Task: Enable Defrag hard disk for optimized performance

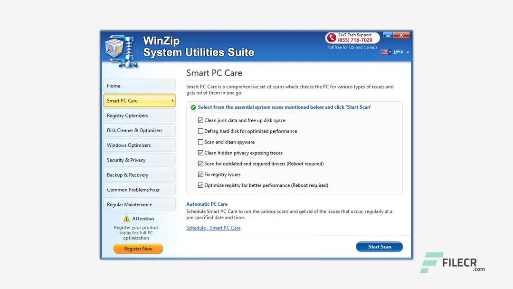Action: coord(200,131)
